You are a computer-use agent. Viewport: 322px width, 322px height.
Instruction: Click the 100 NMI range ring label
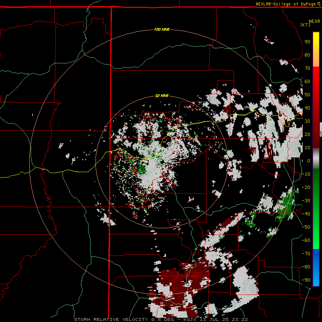[x=162, y=30]
